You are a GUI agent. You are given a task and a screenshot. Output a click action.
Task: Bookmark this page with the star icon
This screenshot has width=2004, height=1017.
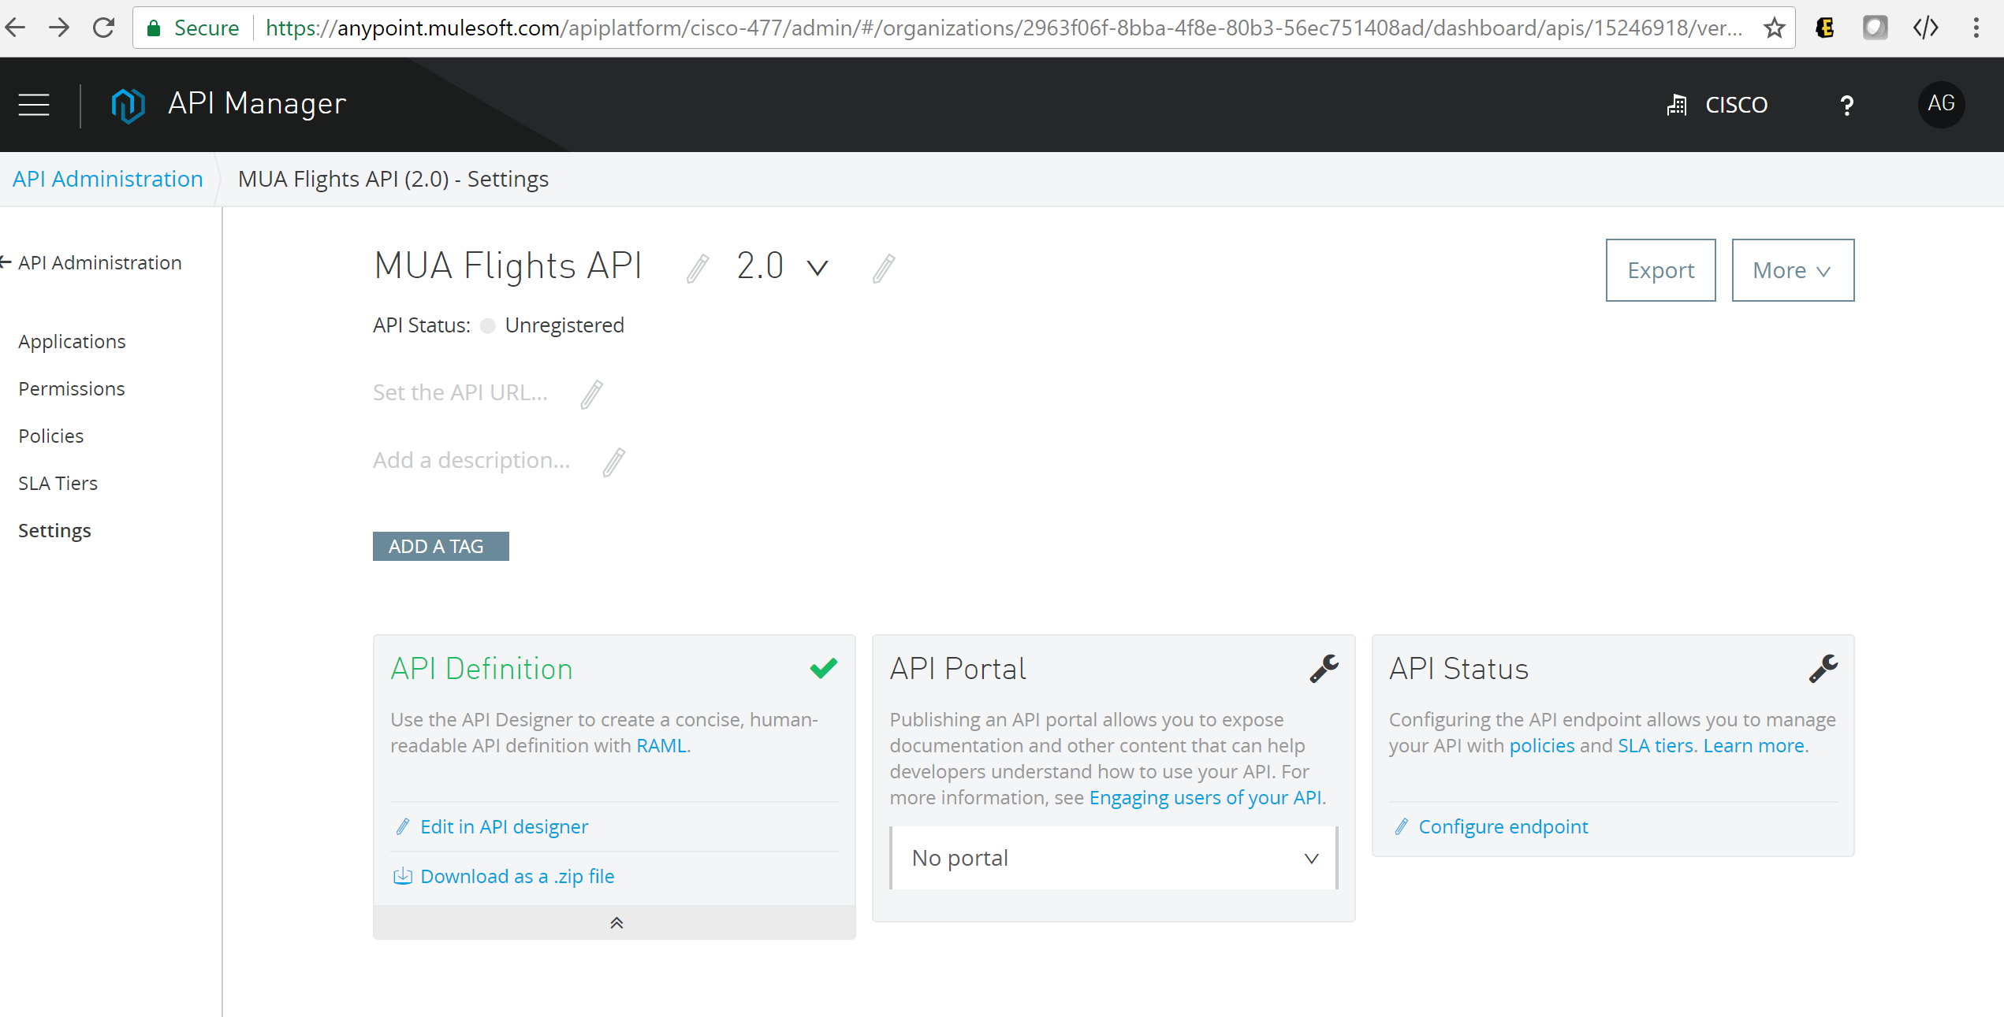(x=1774, y=28)
